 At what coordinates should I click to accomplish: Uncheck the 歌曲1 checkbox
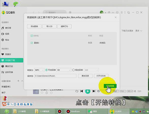[32, 43]
